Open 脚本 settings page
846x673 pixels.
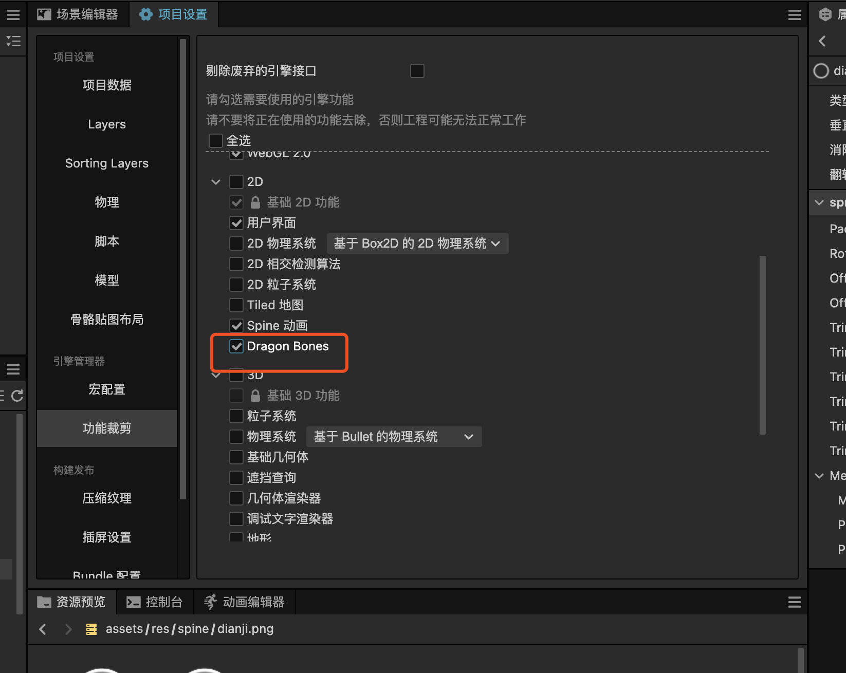[x=107, y=241]
